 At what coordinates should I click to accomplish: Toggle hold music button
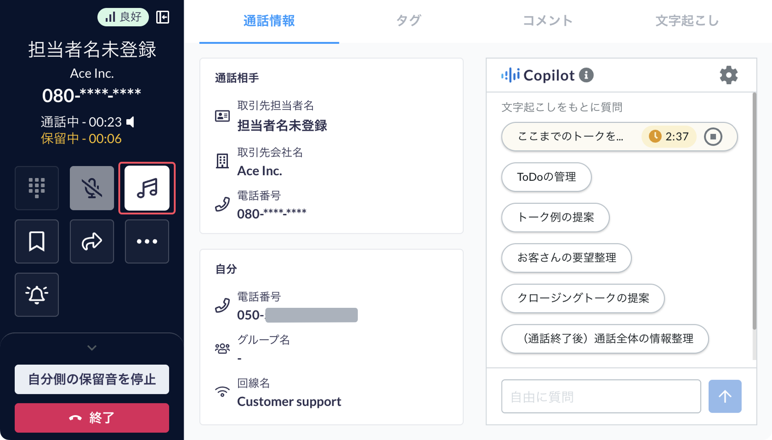147,188
